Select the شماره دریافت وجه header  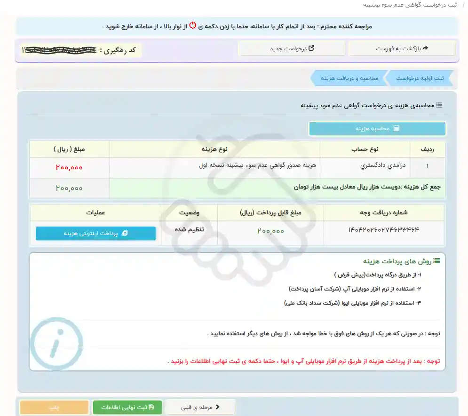[x=383, y=212]
